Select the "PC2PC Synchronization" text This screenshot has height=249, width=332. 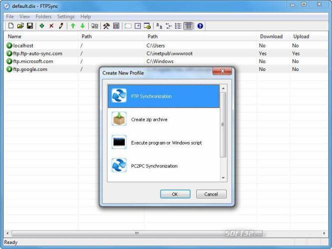pyautogui.click(x=154, y=166)
